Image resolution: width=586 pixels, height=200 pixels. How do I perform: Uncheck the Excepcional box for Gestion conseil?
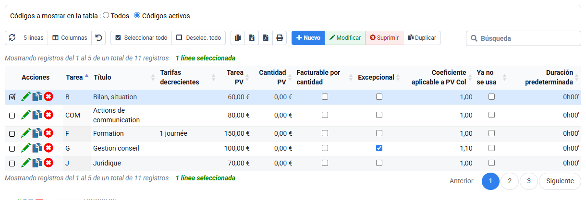coord(379,148)
